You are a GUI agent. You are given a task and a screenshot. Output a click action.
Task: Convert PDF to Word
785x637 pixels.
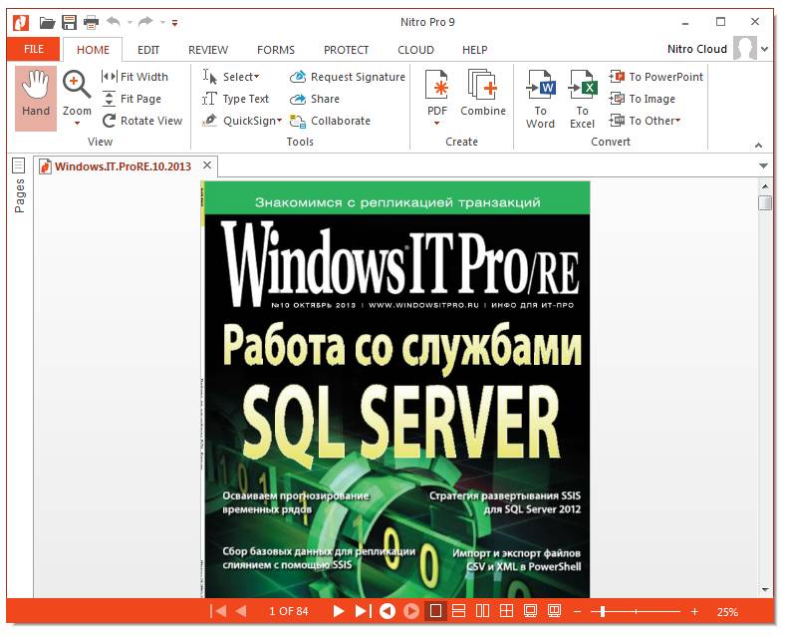pyautogui.click(x=540, y=97)
